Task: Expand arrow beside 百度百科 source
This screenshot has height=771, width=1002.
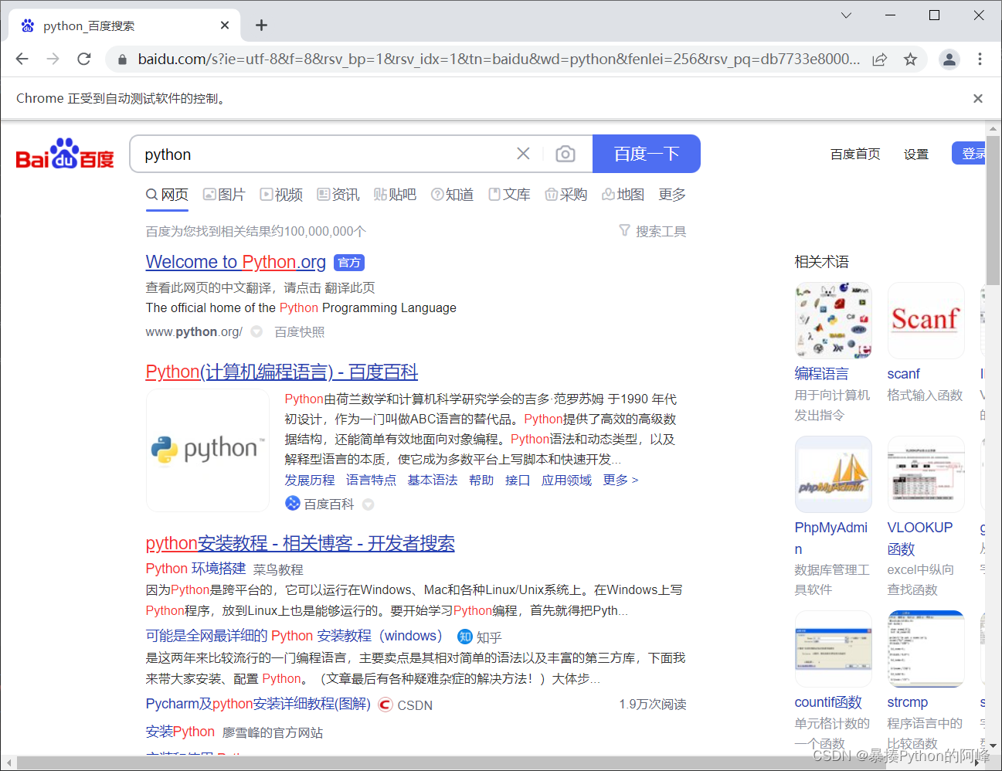Action: pos(368,504)
